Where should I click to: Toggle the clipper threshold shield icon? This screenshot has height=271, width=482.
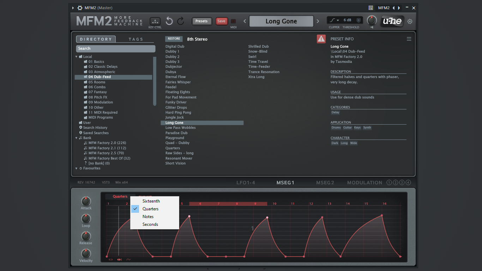(x=359, y=20)
